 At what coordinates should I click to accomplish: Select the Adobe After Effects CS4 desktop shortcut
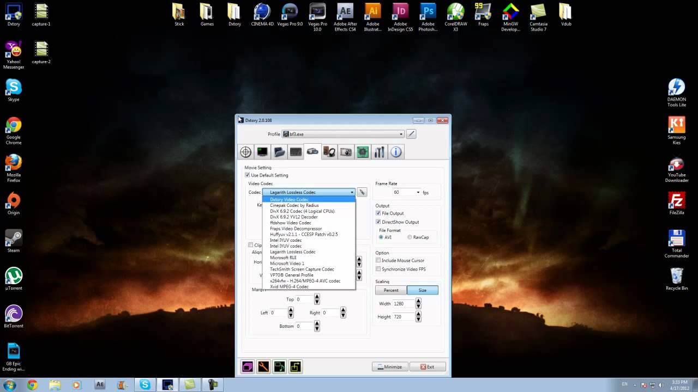click(345, 17)
